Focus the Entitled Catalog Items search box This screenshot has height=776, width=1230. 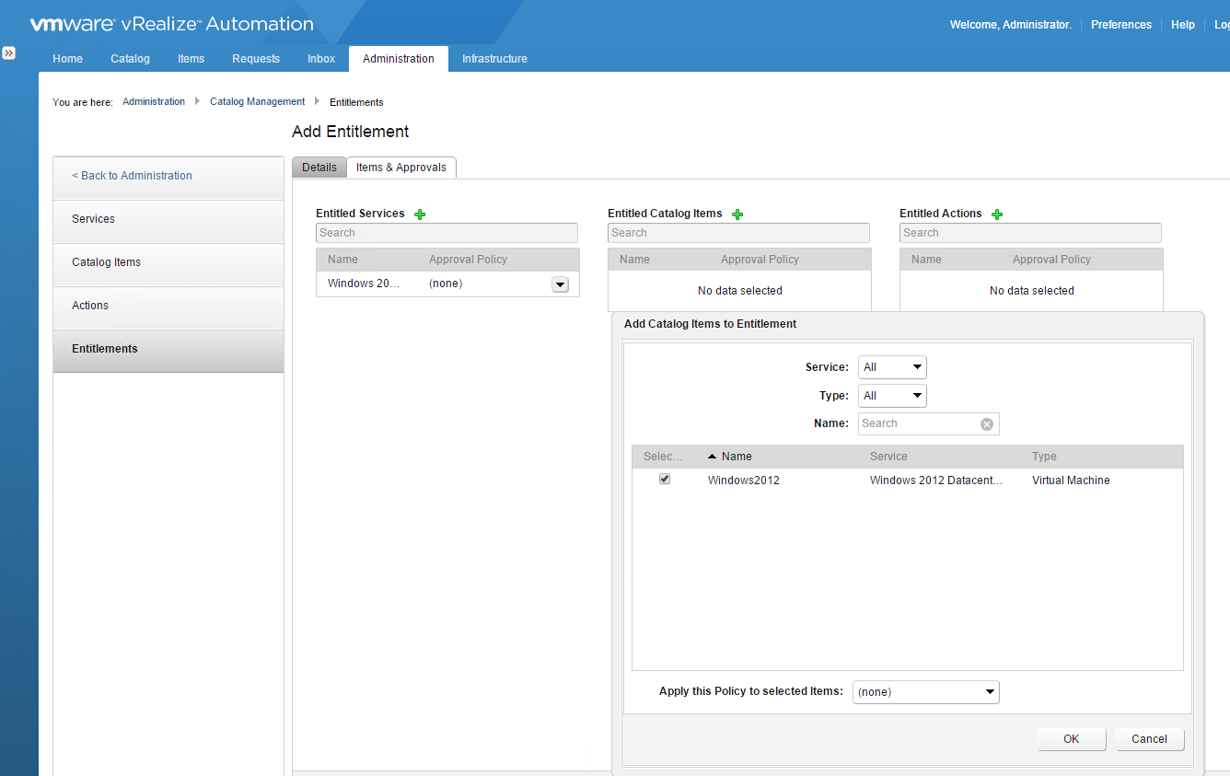click(x=738, y=233)
